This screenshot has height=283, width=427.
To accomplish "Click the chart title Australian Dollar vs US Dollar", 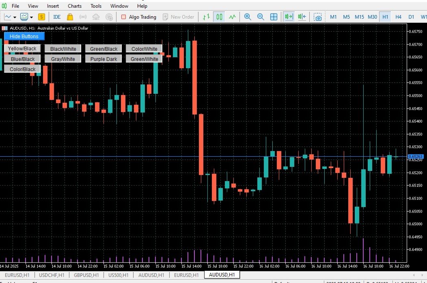I will pyautogui.click(x=63, y=28).
